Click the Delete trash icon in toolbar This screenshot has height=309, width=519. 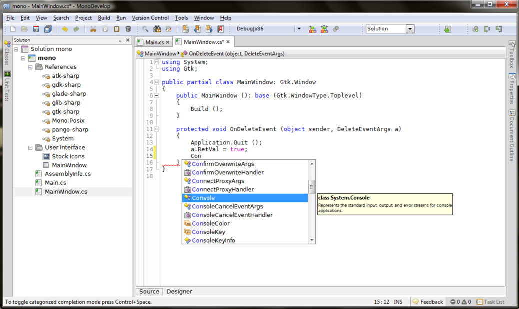(x=128, y=29)
